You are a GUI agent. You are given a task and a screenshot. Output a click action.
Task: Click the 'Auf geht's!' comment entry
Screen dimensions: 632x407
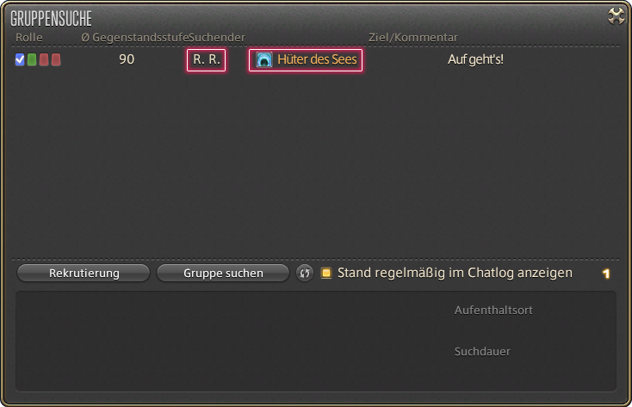[475, 59]
